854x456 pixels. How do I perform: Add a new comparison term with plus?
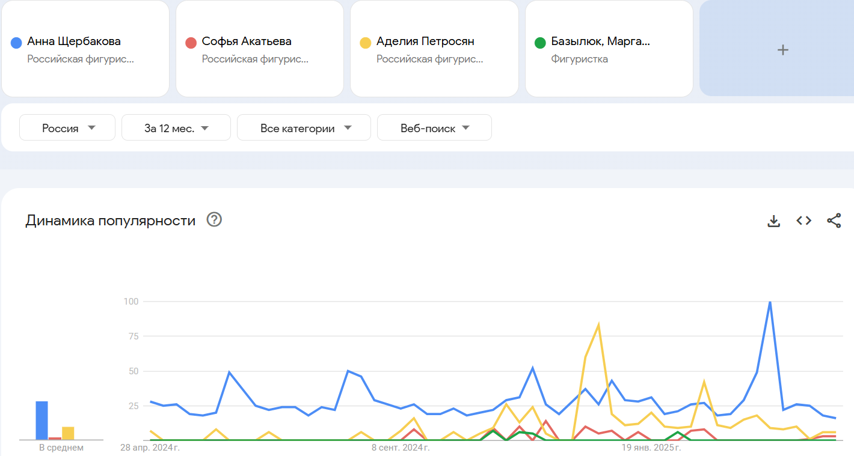click(782, 50)
